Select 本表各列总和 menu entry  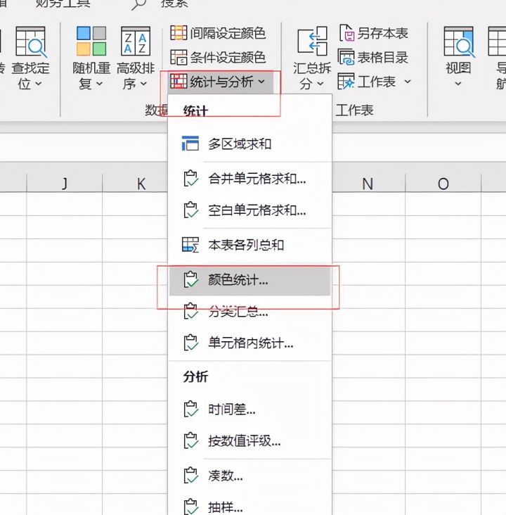[x=249, y=245]
